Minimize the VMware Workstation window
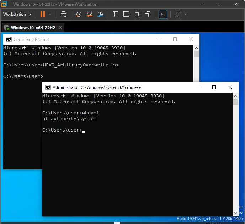245x224 pixels. pyautogui.click(x=202, y=4)
